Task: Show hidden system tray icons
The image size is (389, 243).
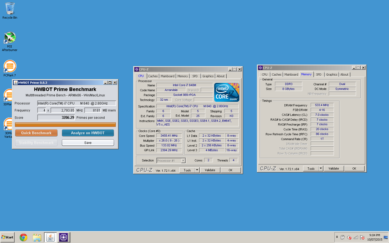Action: point(337,237)
